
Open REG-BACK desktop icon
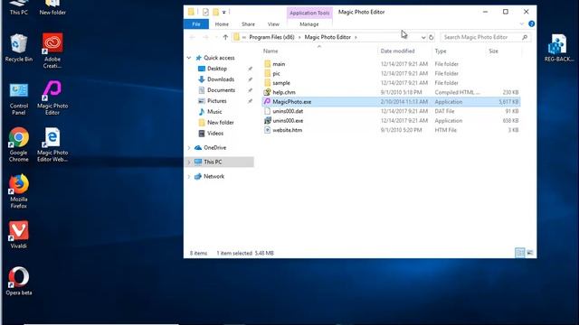coord(559,48)
